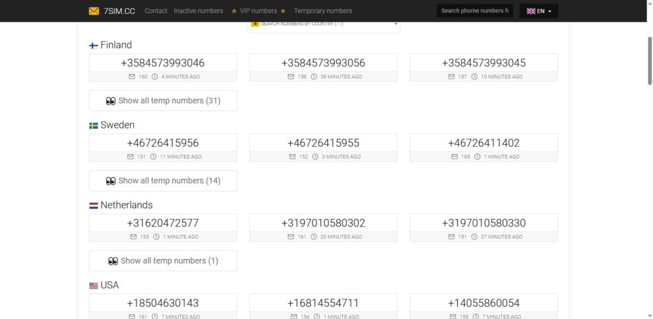Image resolution: width=653 pixels, height=319 pixels.
Task: Click eyes emoji in Show all (14)
Action: click(x=110, y=181)
